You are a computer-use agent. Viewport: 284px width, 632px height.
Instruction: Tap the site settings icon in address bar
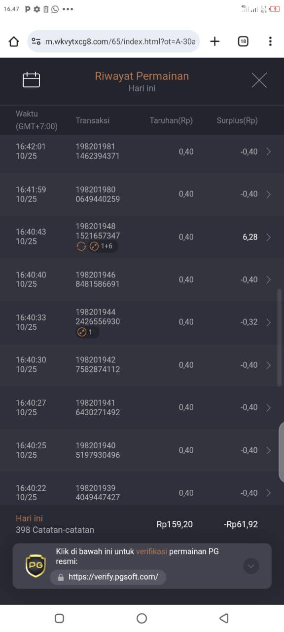pos(36,41)
